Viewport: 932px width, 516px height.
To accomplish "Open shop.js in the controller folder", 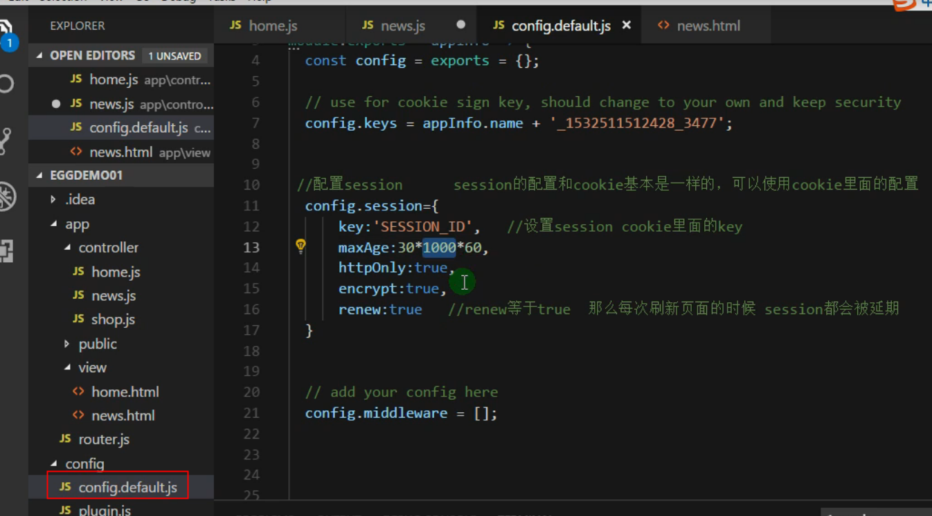I will 113,320.
